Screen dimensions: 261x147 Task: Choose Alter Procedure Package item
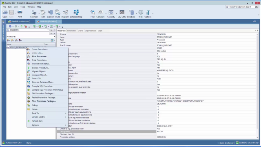coord(47,101)
